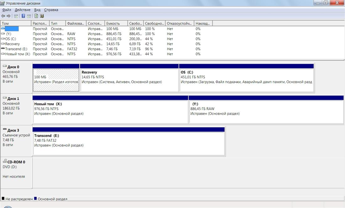
Task: Open the Файл menu
Action: click(x=7, y=10)
